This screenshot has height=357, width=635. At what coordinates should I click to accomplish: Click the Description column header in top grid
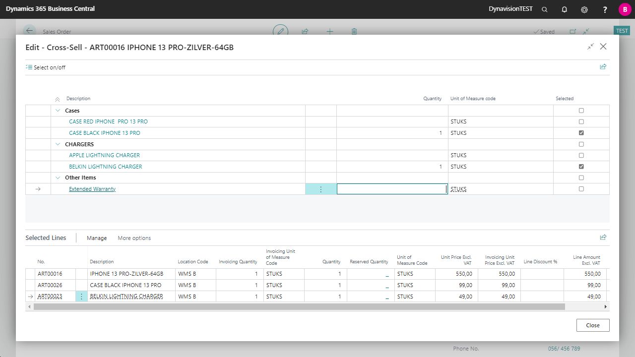coord(78,99)
